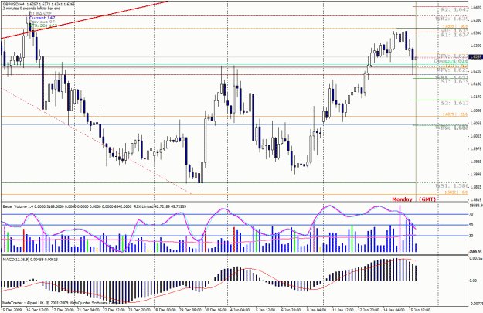Click the orange Fibonacci '1.5832 | 0.0' label
Screen dimensions: 483x313
[456, 192]
